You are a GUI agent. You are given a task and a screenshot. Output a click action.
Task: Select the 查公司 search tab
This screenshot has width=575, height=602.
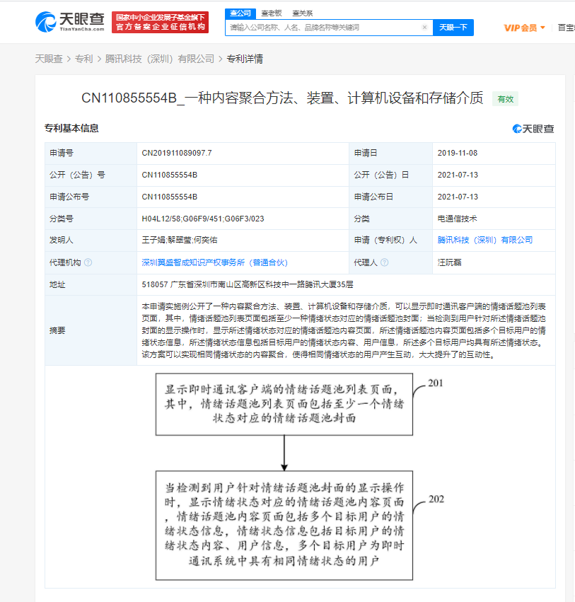[x=240, y=13]
